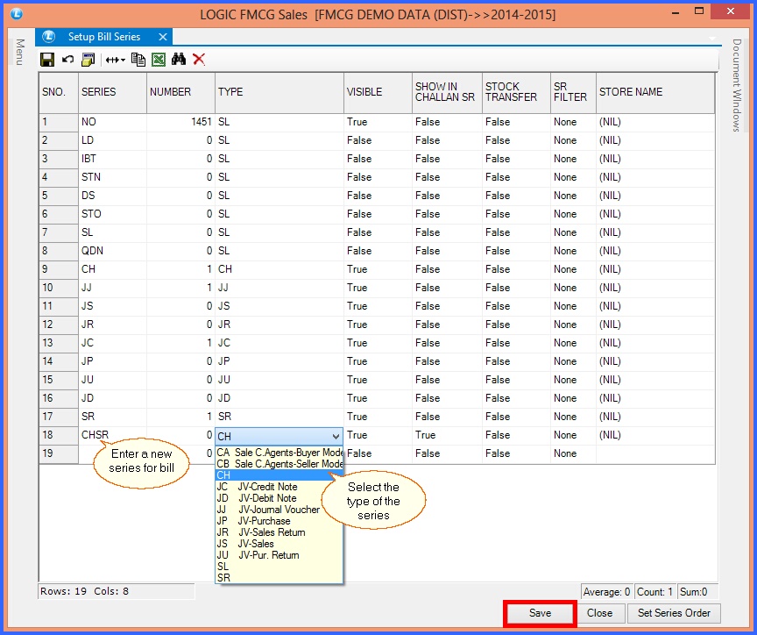This screenshot has width=757, height=635.
Task: Choose SL option in type list
Action: [279, 567]
